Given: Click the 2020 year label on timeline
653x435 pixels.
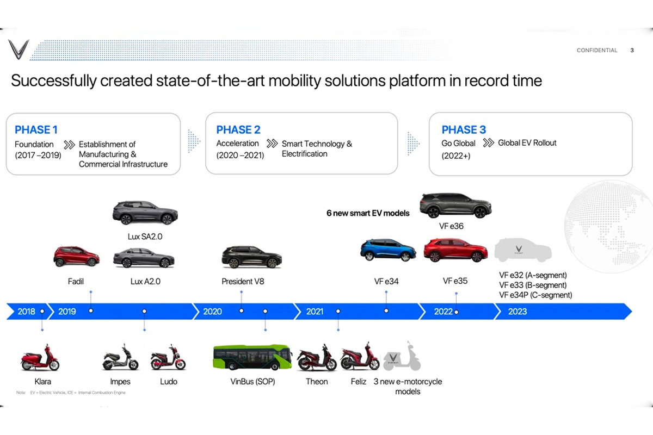Looking at the screenshot, I should (212, 312).
